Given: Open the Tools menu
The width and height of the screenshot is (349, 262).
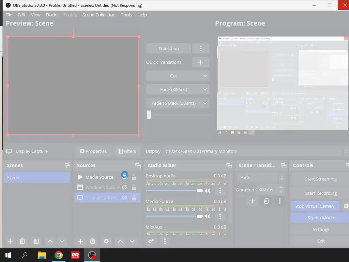Looking at the screenshot, I should pyautogui.click(x=126, y=15).
